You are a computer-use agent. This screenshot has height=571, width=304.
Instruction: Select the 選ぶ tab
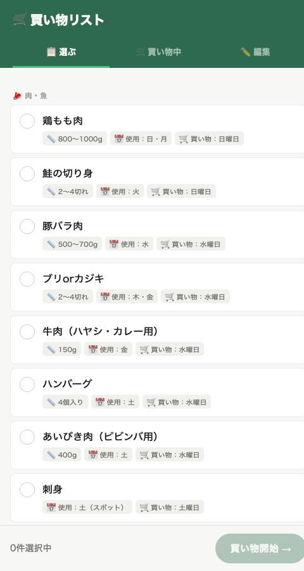click(61, 52)
